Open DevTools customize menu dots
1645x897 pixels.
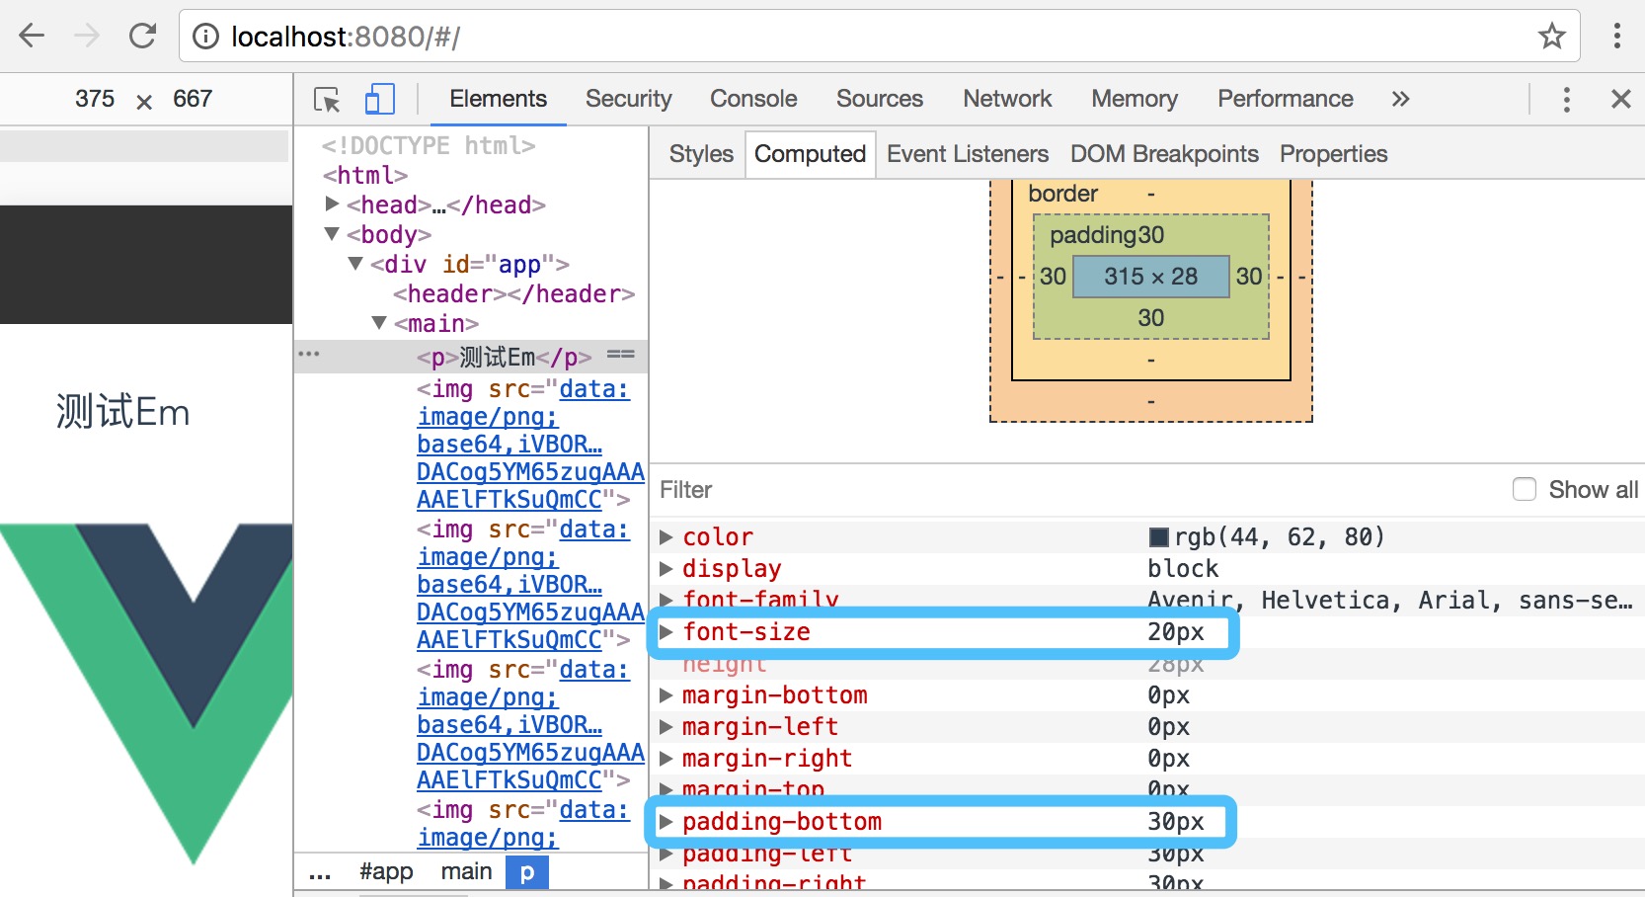click(1566, 99)
